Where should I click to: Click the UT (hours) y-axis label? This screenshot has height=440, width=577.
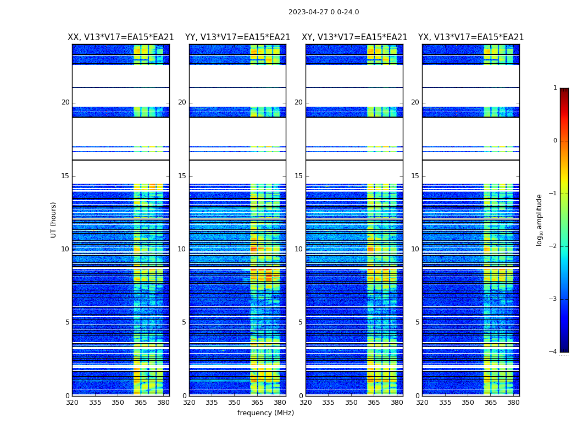click(53, 219)
